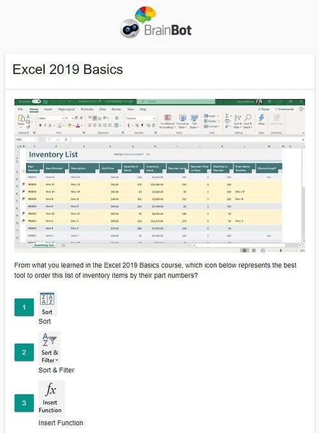The width and height of the screenshot is (319, 433).
Task: Toggle Bold formatting in the ribbon
Action: click(40, 126)
